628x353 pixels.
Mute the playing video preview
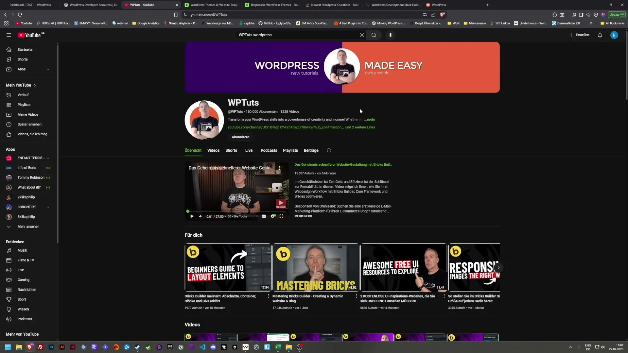(x=201, y=216)
